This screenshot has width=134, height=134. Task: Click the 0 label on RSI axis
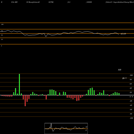click(x=1, y=46)
